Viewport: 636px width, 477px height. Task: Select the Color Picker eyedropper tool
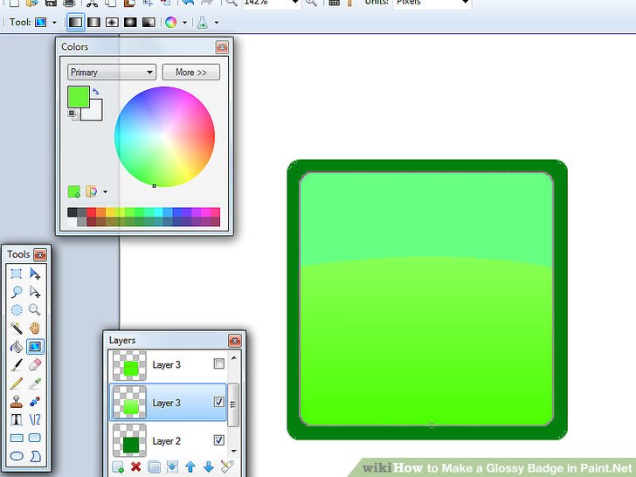[35, 383]
